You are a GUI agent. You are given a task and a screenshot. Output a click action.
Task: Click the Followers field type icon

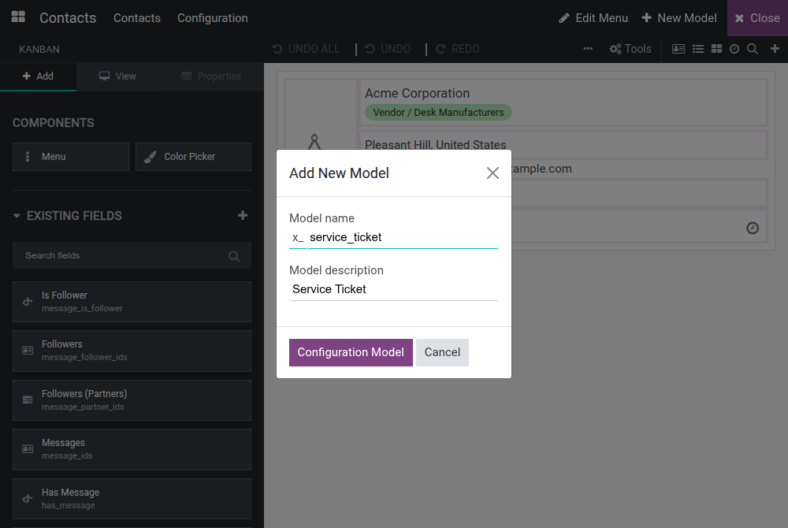[x=28, y=350]
